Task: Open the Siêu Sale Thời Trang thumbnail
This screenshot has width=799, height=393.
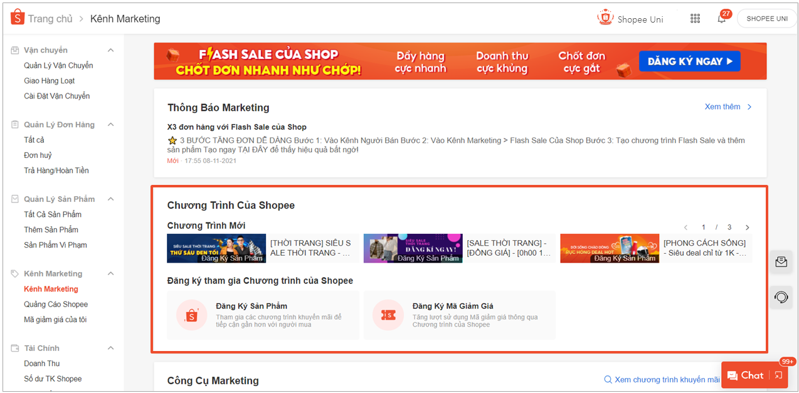Action: click(216, 248)
